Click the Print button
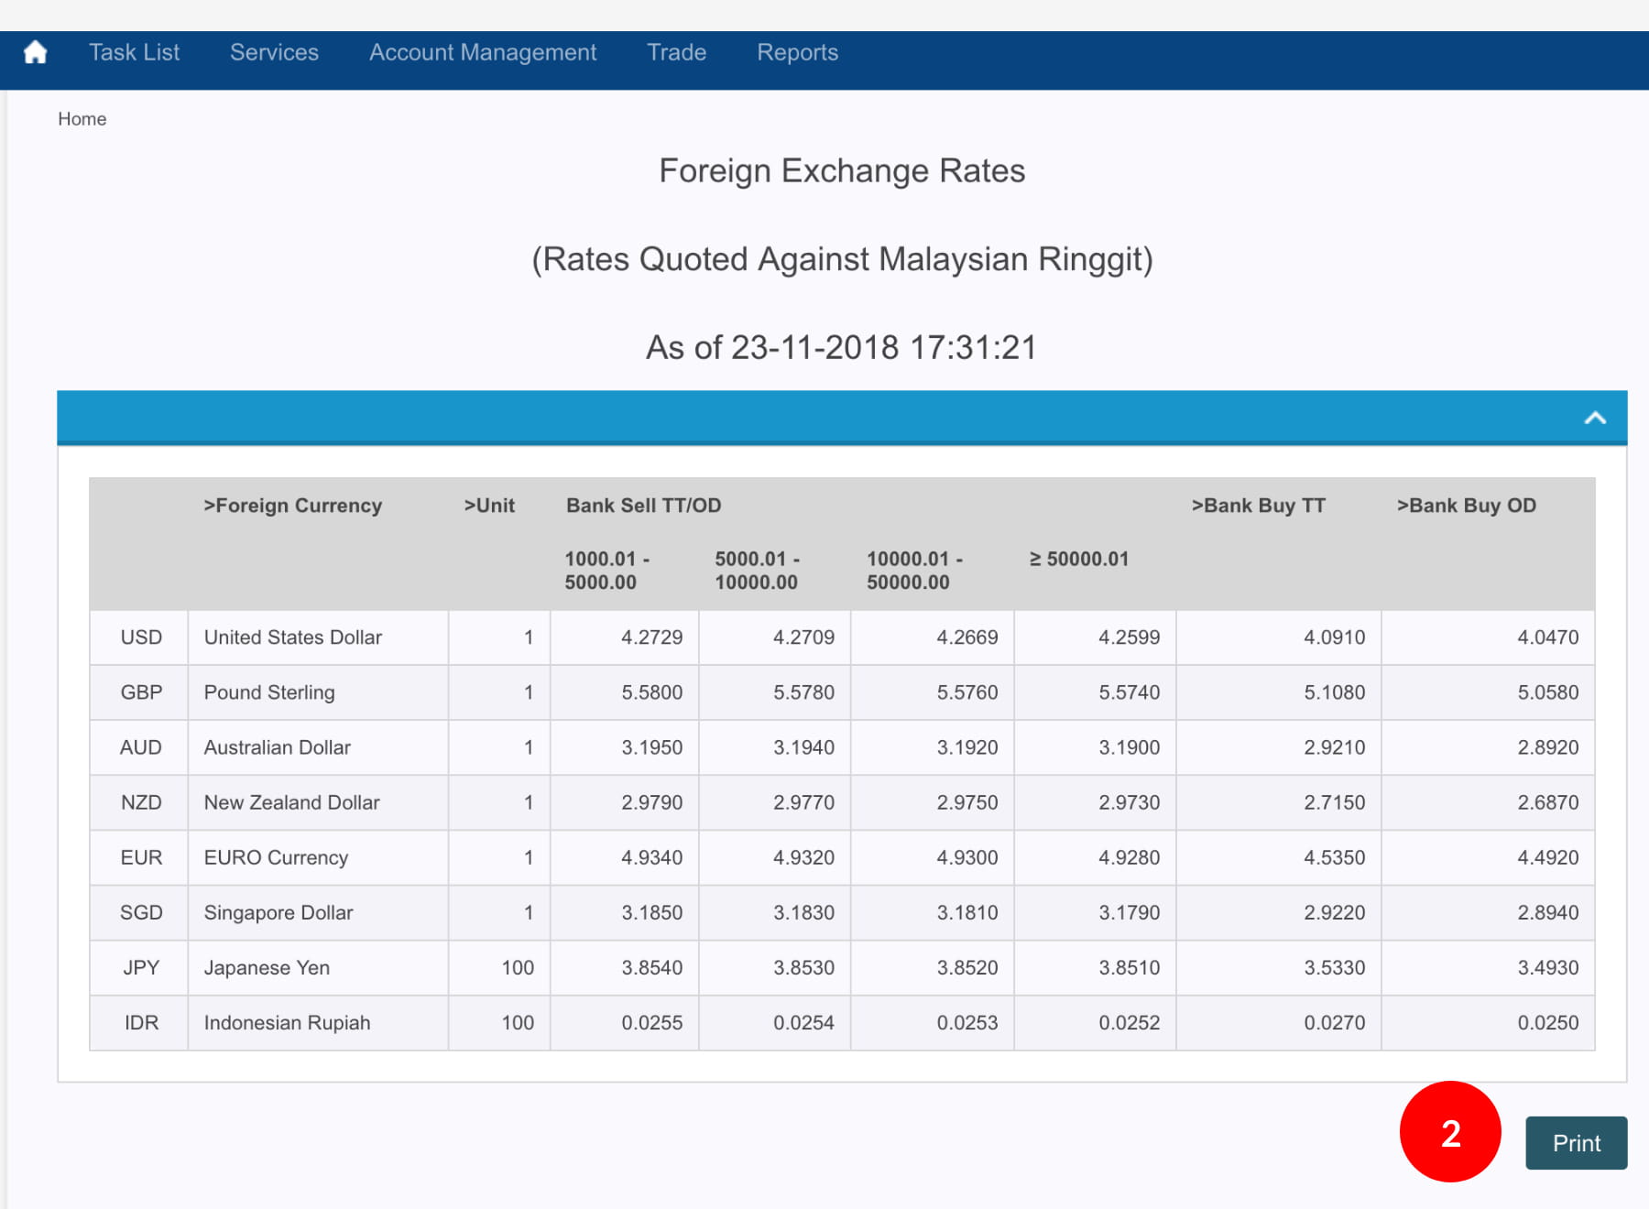 pos(1576,1143)
